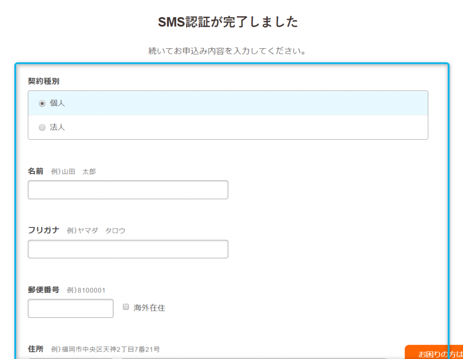Click the 名前 text input field
The image size is (463, 359).
click(x=128, y=190)
